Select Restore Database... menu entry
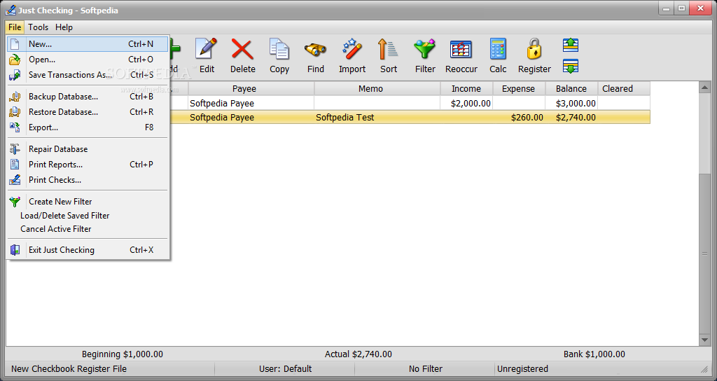This screenshot has height=381, width=717. click(x=88, y=111)
